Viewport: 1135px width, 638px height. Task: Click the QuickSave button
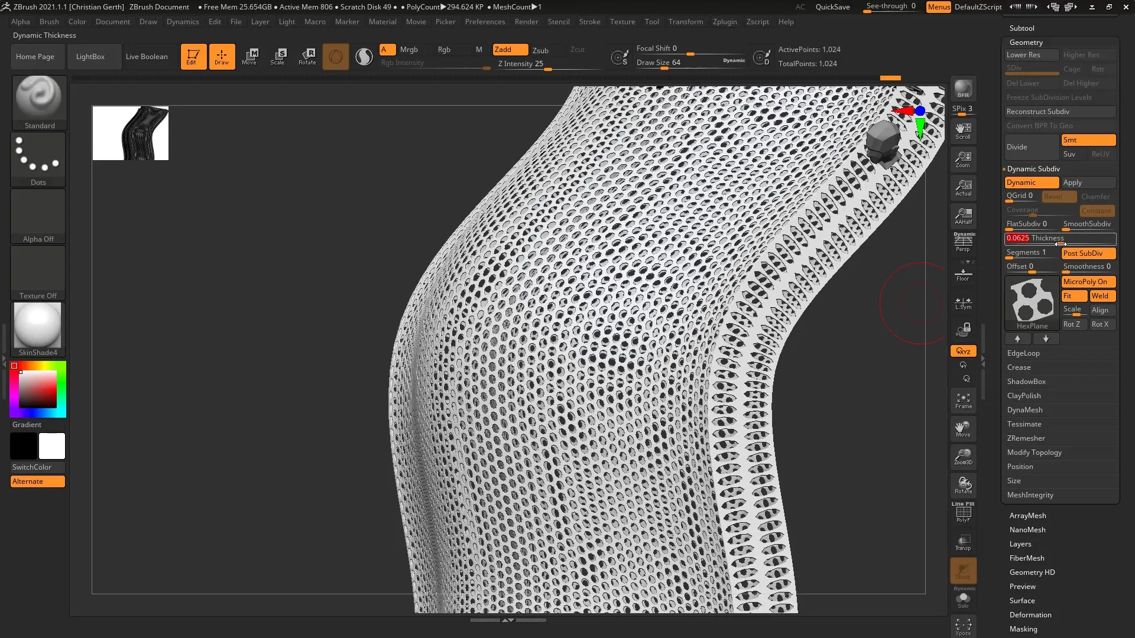(x=832, y=7)
